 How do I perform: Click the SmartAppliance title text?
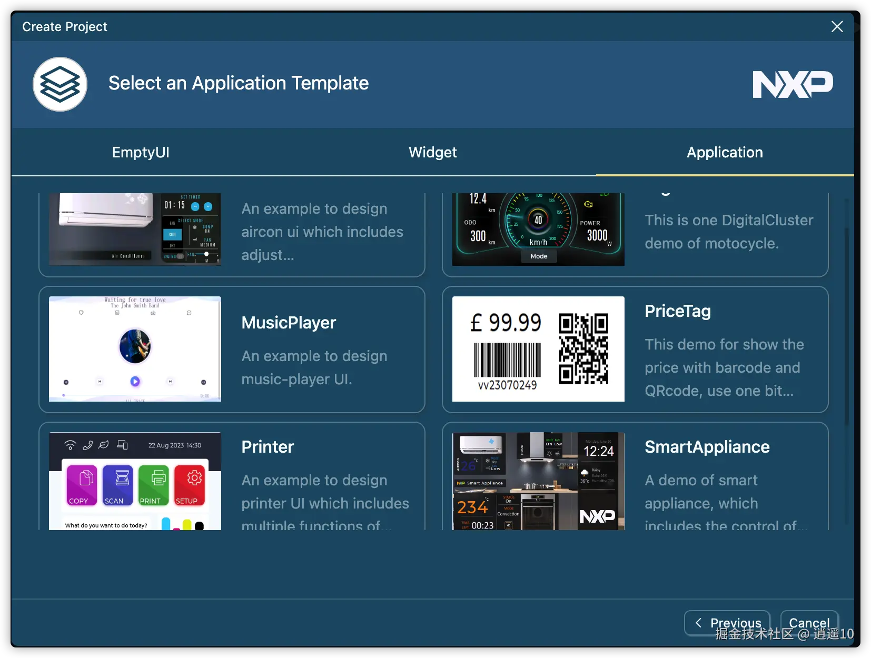[x=707, y=447]
